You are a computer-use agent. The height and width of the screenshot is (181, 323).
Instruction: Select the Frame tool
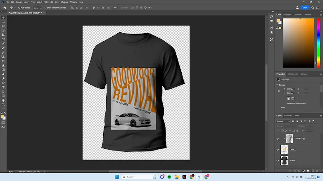[3, 39]
